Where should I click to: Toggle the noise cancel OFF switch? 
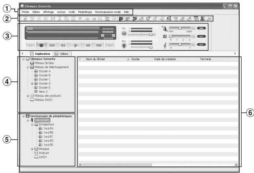pyautogui.click(x=201, y=36)
